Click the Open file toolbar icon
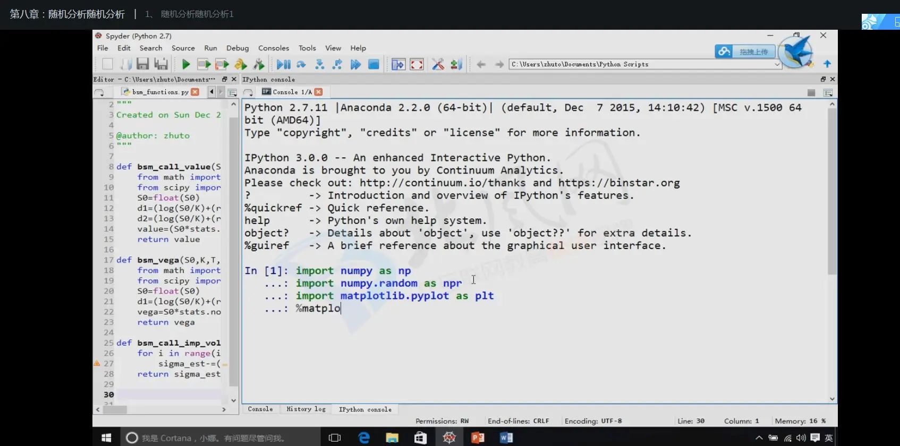 click(126, 64)
